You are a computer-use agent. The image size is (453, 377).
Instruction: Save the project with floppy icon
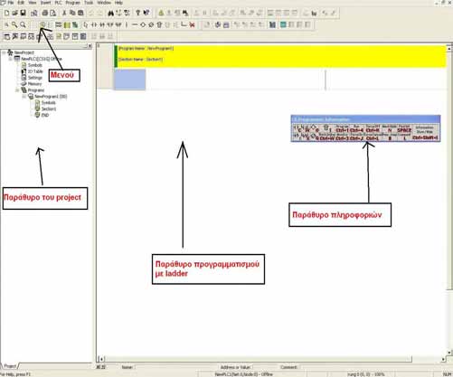23,13
